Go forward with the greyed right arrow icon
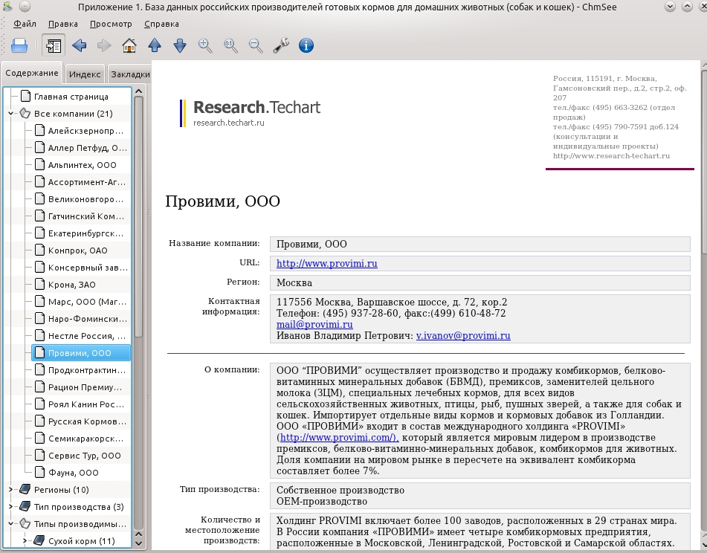707x553 pixels. click(x=104, y=45)
